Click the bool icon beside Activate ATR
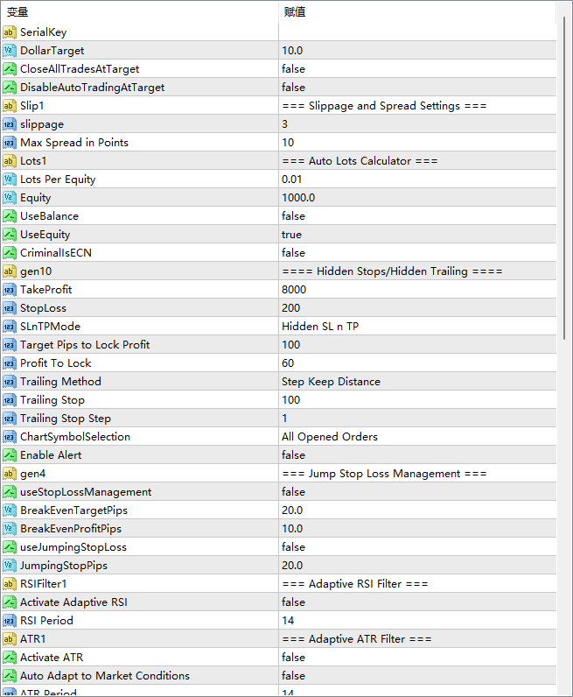 pos(10,658)
